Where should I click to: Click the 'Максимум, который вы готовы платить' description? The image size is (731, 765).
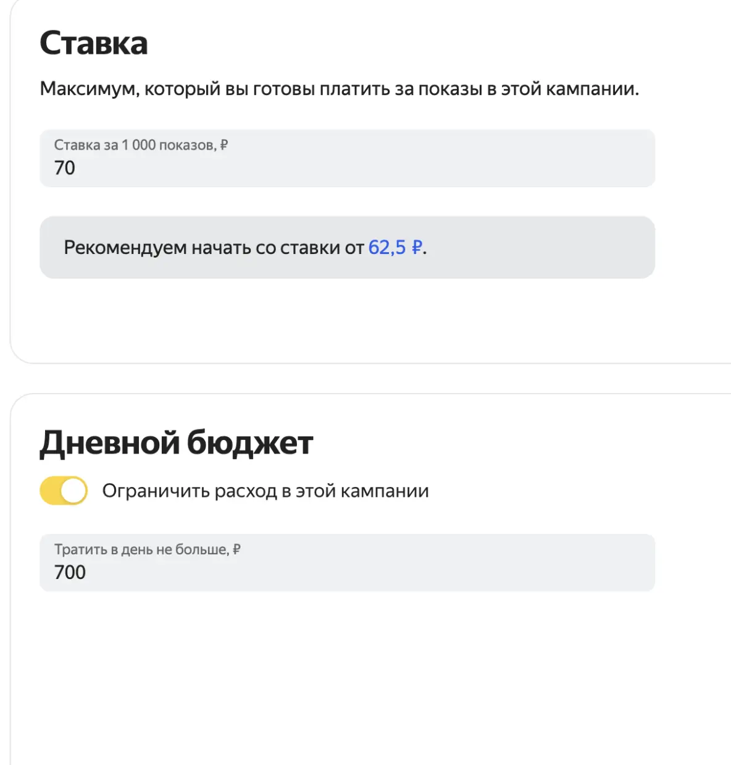(340, 89)
